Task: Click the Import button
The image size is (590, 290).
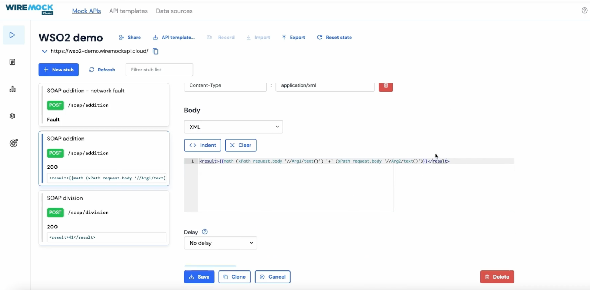Action: pyautogui.click(x=258, y=37)
